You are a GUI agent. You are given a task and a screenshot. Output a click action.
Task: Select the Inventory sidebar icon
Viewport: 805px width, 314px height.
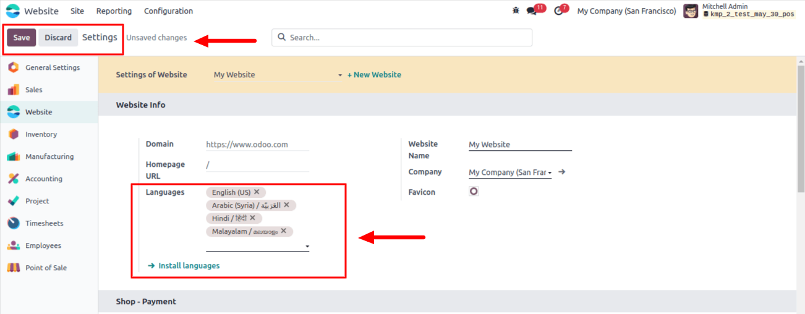tap(14, 134)
